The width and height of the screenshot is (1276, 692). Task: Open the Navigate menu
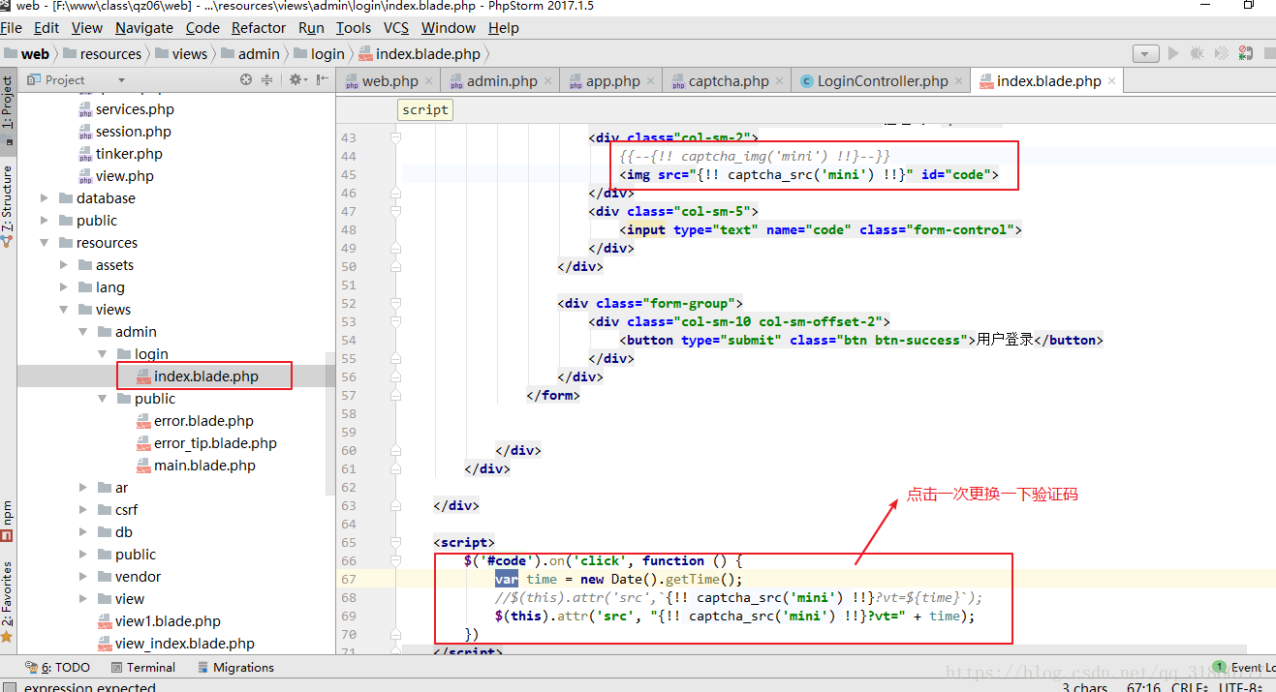pyautogui.click(x=144, y=28)
